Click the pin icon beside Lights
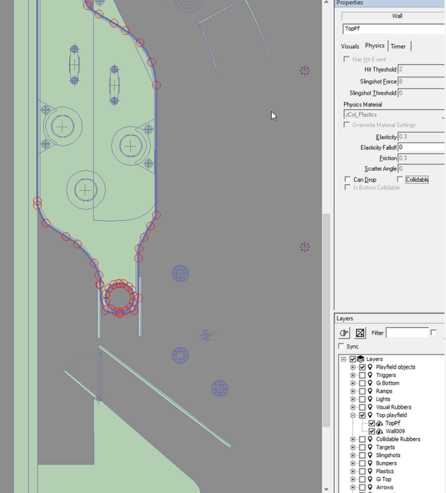Viewport: 446px width, 493px height. [370, 399]
